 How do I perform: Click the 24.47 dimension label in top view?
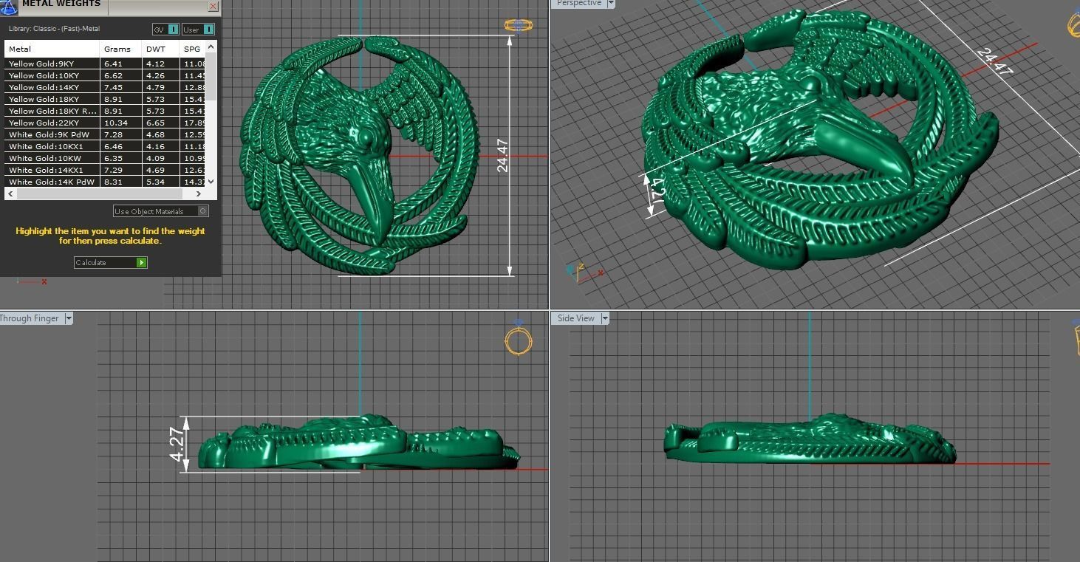click(x=503, y=156)
